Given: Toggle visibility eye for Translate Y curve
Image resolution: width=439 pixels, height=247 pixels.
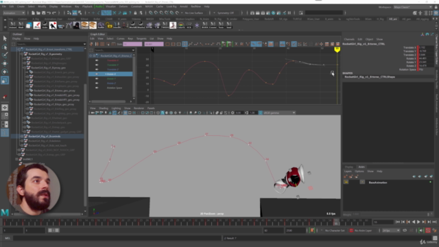Looking at the screenshot, I should pos(97,64).
